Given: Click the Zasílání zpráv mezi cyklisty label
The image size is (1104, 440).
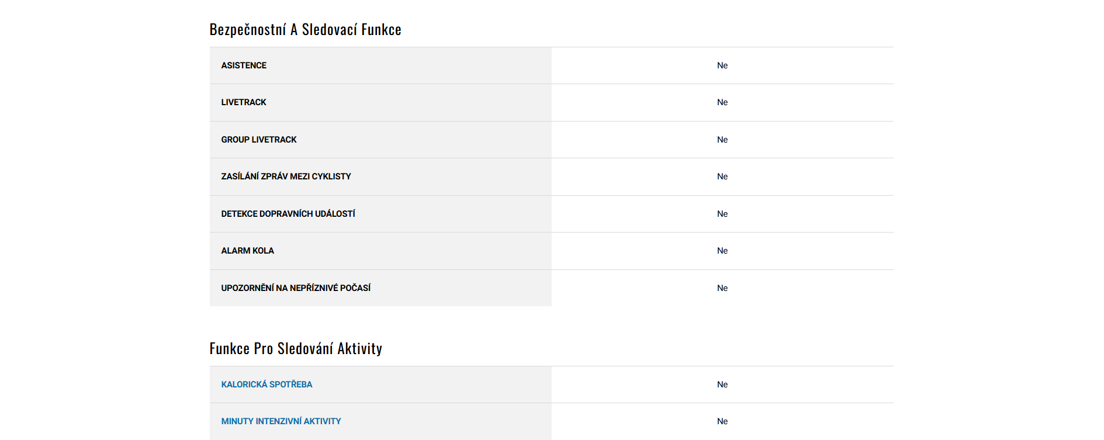Looking at the screenshot, I should point(286,176).
